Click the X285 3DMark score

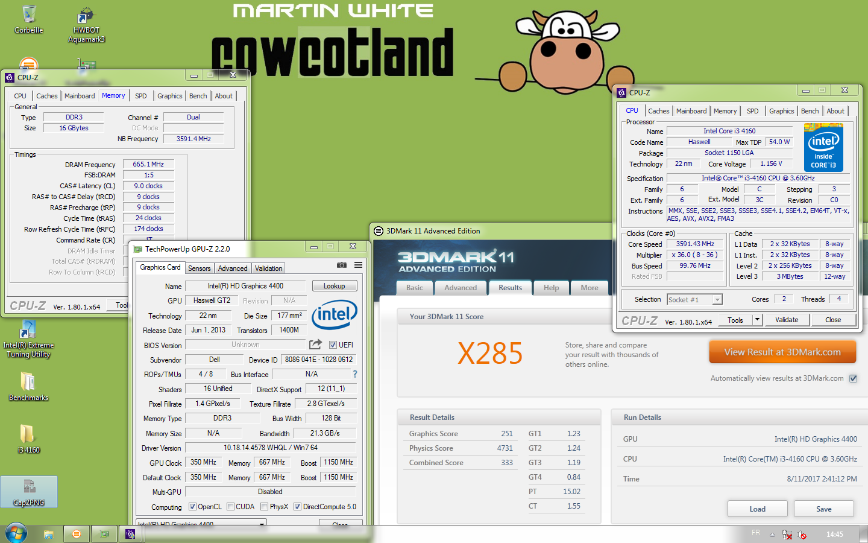click(x=490, y=354)
